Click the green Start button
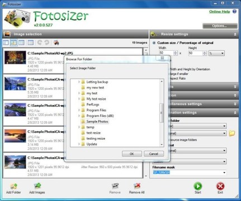241x201 pixels. 198,186
